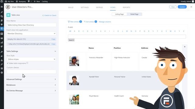Switch to the Build tab

click(x=71, y=7)
